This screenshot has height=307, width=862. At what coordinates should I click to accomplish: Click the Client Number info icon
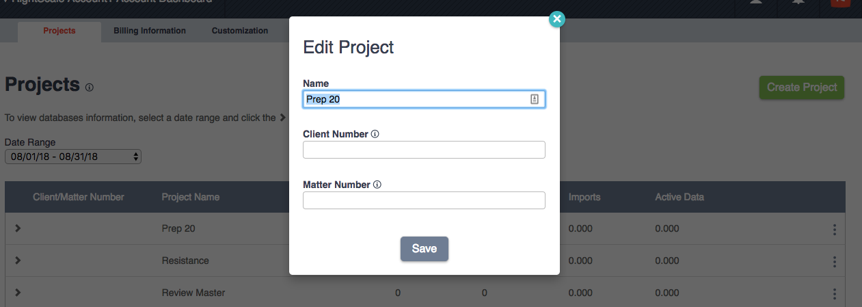[375, 134]
